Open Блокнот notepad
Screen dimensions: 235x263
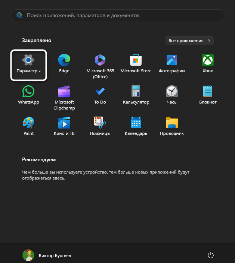(208, 95)
